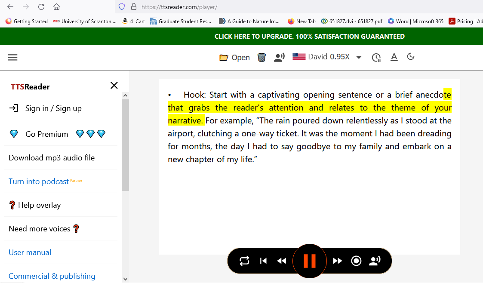
Task: Open the Turn into podcast link
Action: click(x=39, y=181)
